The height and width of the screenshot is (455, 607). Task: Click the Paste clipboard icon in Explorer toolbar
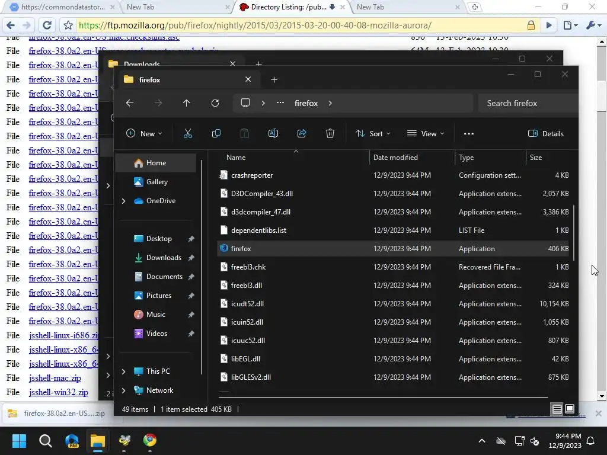pos(245,133)
